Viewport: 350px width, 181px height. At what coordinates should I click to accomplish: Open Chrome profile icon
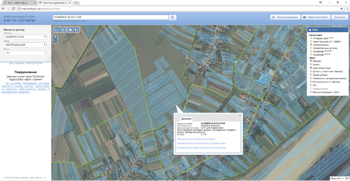coord(320,2)
